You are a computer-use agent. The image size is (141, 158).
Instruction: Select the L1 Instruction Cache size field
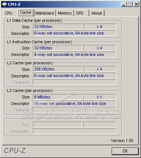click(x=57, y=48)
